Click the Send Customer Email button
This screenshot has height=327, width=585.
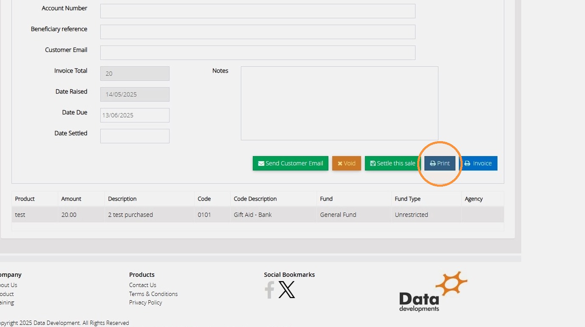[291, 163]
